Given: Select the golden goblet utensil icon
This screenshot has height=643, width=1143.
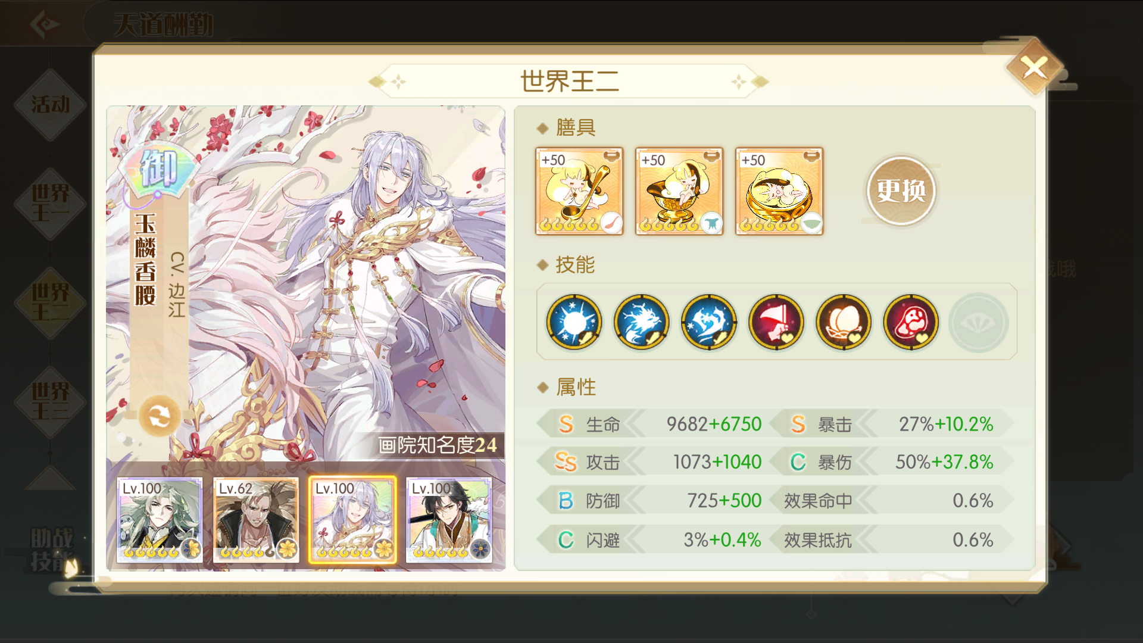Looking at the screenshot, I should click(x=679, y=191).
